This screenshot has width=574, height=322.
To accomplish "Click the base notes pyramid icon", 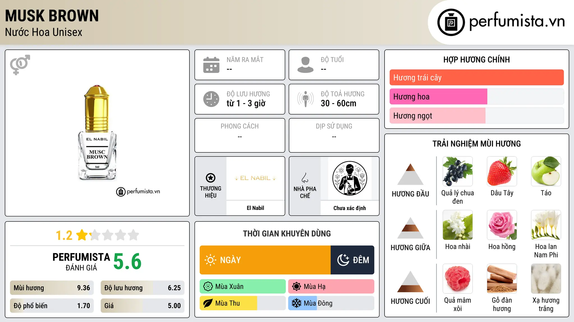I will point(410,281).
